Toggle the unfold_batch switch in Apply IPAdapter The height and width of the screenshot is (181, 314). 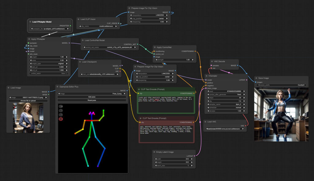click(x=49, y=74)
